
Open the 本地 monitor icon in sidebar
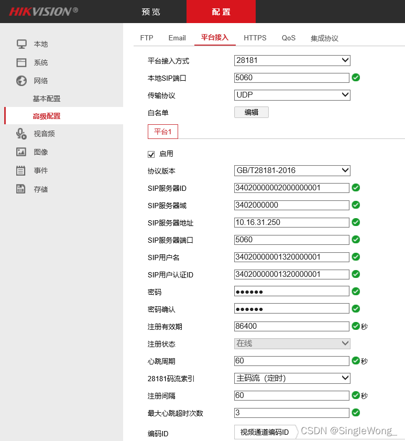(21, 44)
